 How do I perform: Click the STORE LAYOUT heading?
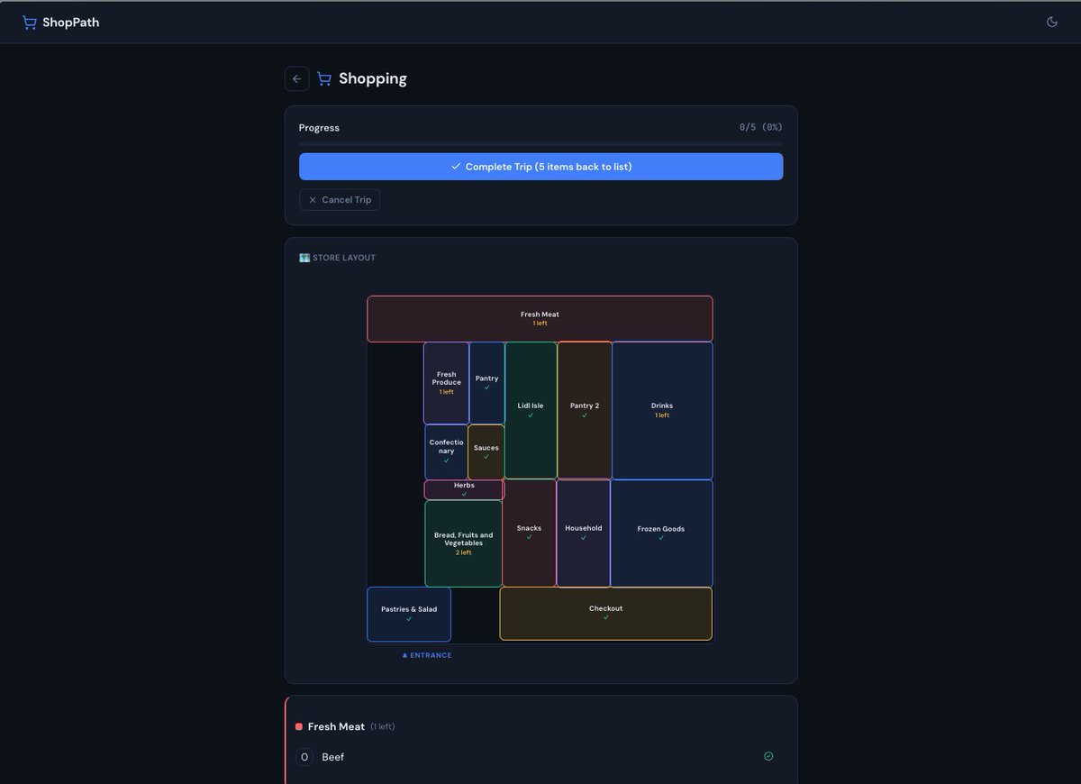click(344, 258)
